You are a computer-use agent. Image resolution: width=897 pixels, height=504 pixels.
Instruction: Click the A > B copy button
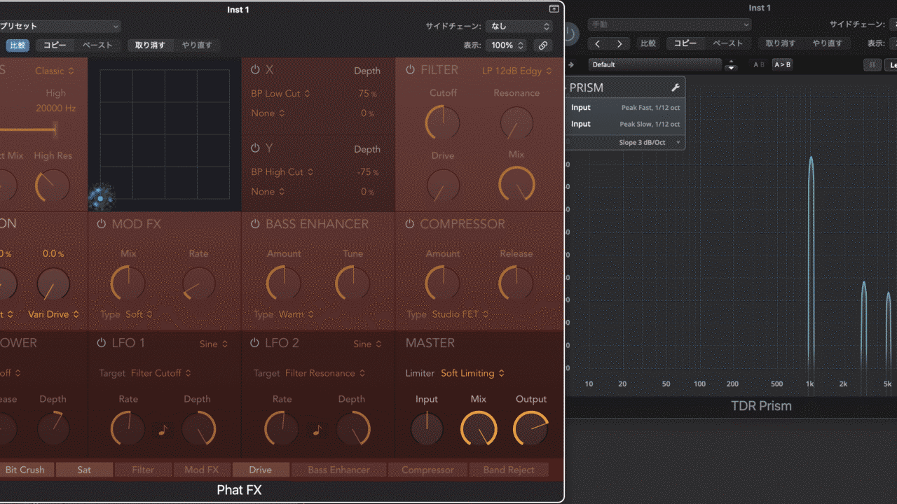point(781,64)
